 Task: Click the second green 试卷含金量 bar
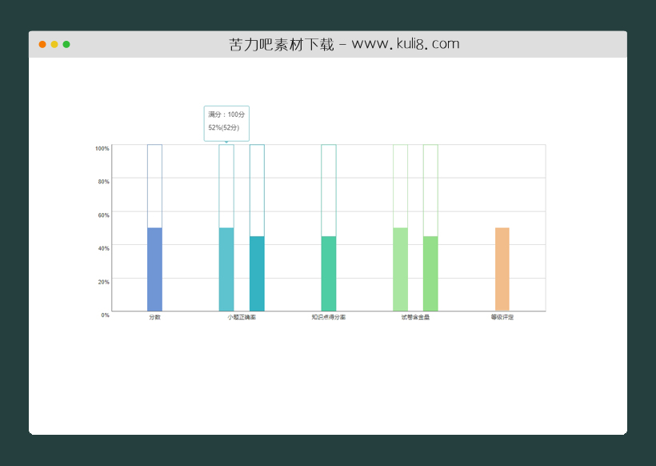click(x=430, y=273)
